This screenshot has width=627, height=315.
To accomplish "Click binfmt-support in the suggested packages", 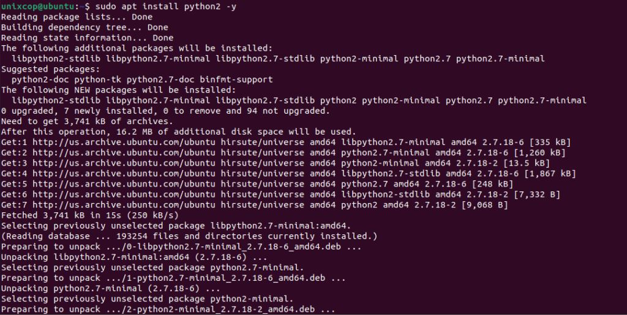I will (x=236, y=80).
